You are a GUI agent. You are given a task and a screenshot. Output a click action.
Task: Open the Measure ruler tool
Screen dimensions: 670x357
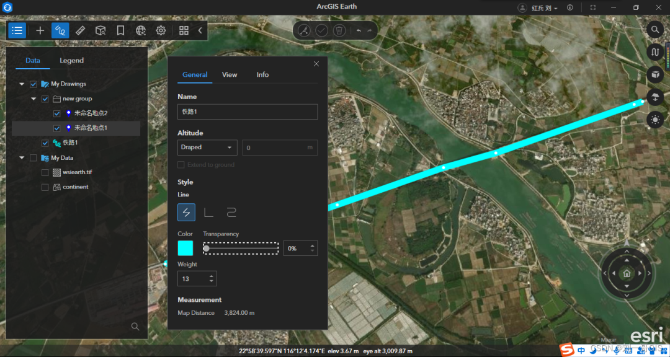80,30
